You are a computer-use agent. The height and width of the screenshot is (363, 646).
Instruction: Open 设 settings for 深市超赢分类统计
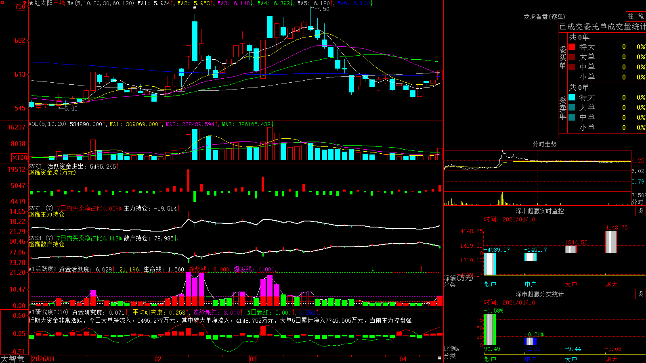coord(641,294)
